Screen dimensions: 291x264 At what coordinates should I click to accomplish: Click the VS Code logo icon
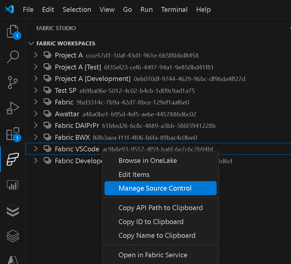click(9, 9)
